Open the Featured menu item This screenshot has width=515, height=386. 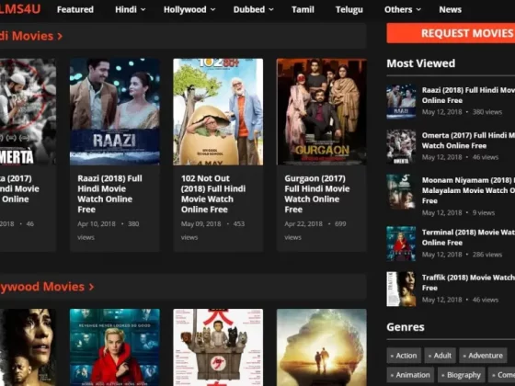[x=74, y=9]
